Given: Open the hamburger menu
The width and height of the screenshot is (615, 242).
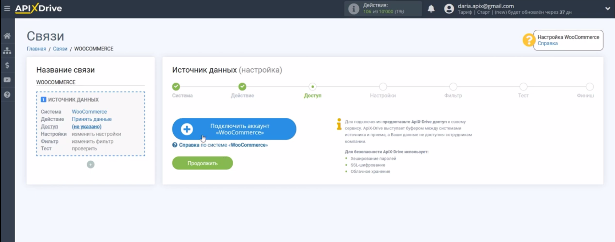Looking at the screenshot, I should click(7, 8).
